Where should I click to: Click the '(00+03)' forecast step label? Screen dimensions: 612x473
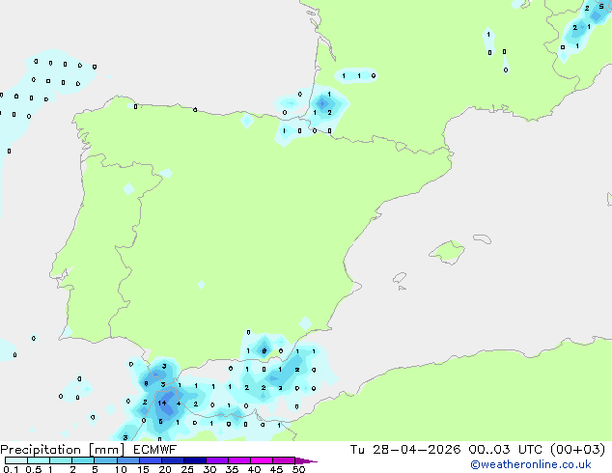click(x=577, y=450)
